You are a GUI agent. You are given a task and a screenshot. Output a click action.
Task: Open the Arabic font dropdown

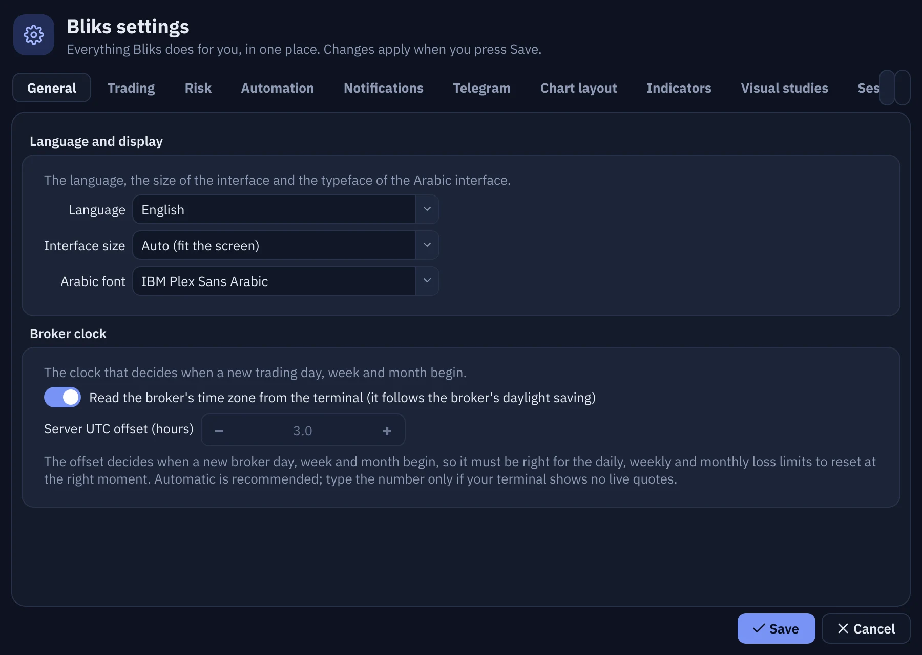click(x=286, y=281)
